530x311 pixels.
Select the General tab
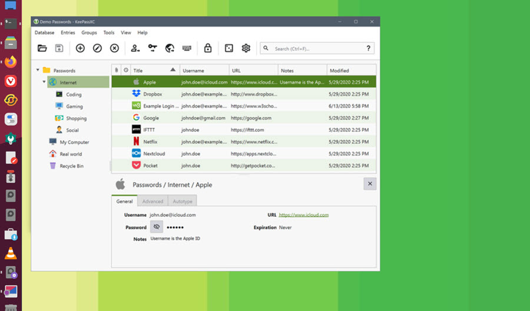(x=124, y=201)
